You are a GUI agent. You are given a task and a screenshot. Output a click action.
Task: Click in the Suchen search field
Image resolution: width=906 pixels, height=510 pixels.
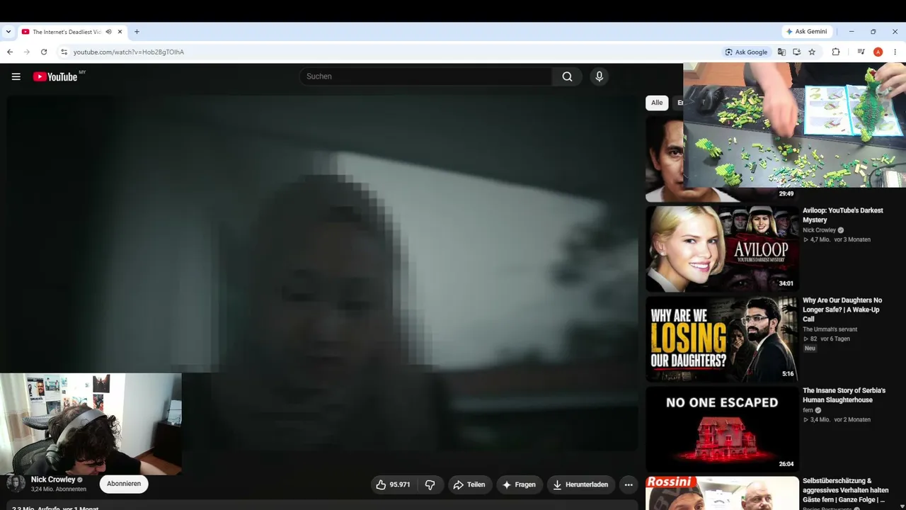[425, 76]
